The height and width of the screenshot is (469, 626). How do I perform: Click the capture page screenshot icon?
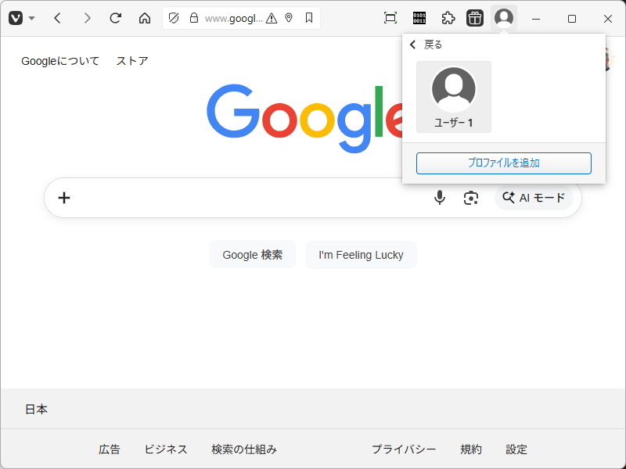(x=390, y=18)
